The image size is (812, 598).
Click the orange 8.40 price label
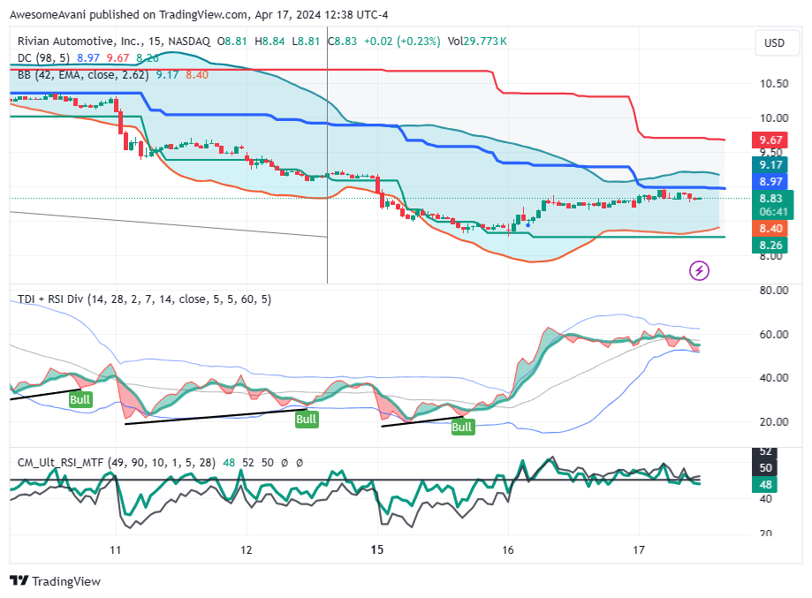[770, 228]
